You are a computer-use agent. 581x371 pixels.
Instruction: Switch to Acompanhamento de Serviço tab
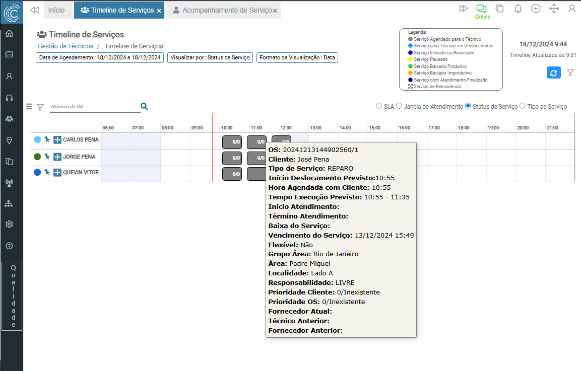pos(222,10)
